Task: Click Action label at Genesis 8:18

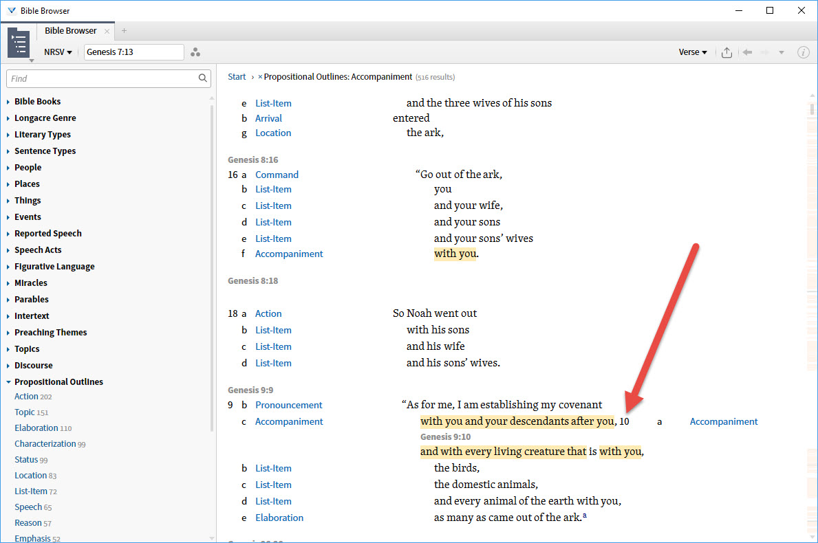Action: (x=268, y=313)
